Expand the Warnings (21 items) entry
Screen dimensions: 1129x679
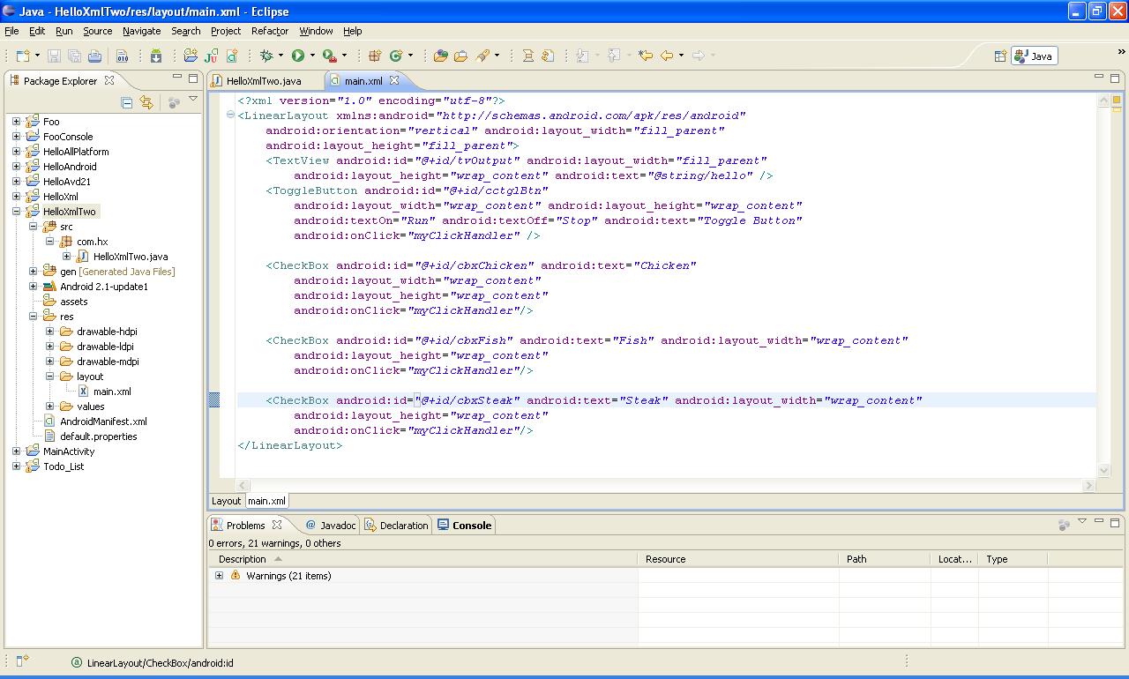click(x=218, y=575)
